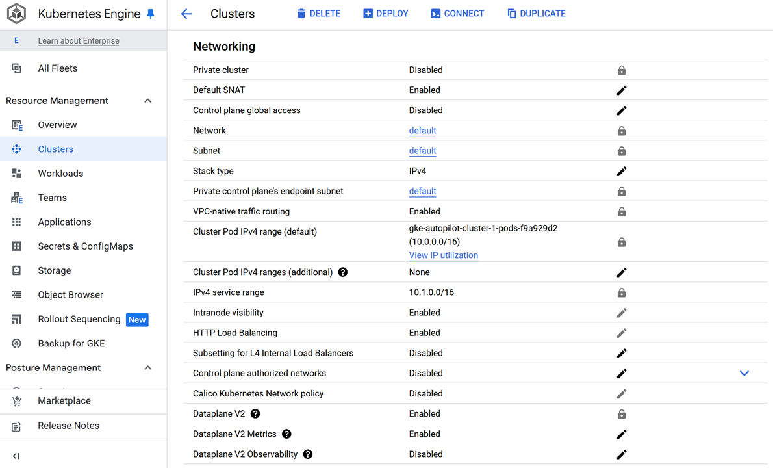This screenshot has height=468, width=773.
Task: Click the lock for Private control plane's endpoint subnet
Action: pyautogui.click(x=622, y=191)
